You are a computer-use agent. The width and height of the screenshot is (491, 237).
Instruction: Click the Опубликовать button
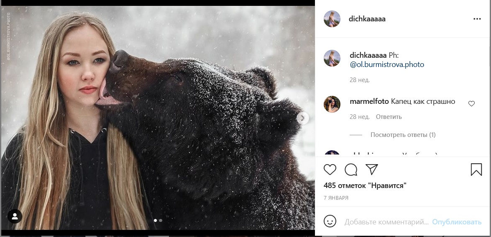pos(457,222)
